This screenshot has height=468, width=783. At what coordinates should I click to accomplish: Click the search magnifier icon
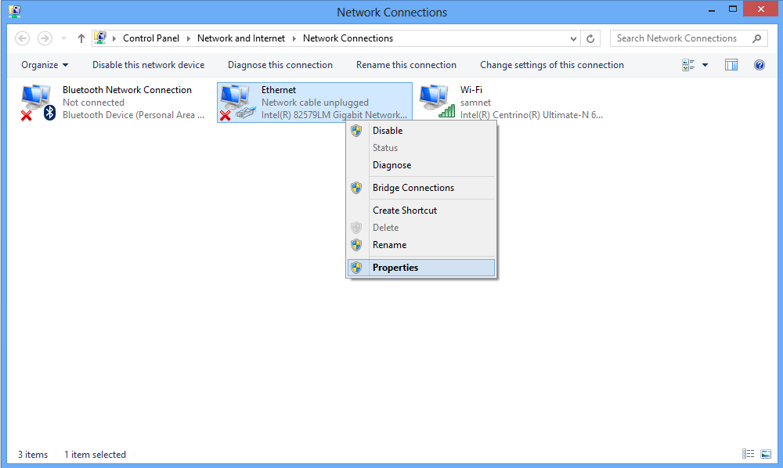756,38
